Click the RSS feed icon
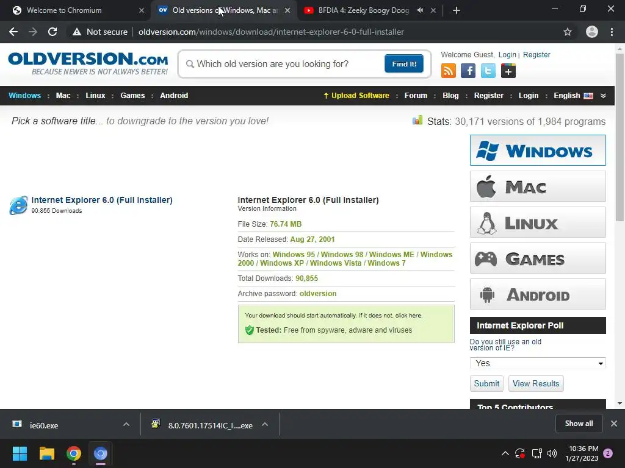The image size is (625, 468). pos(449,71)
